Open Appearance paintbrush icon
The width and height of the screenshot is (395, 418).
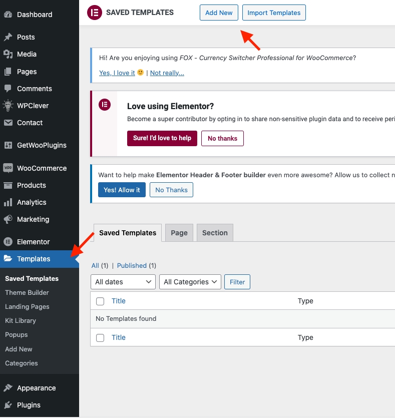point(8,388)
